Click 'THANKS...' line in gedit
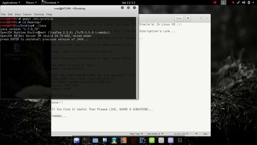 (x=59, y=116)
